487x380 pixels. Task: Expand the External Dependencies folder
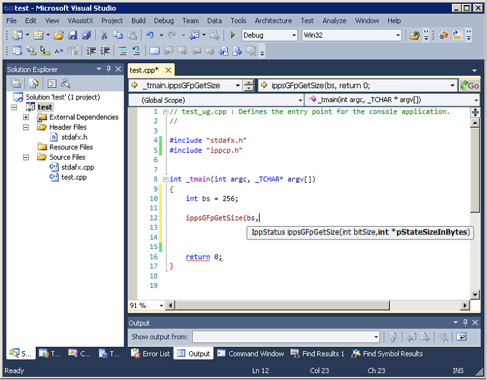(x=26, y=117)
